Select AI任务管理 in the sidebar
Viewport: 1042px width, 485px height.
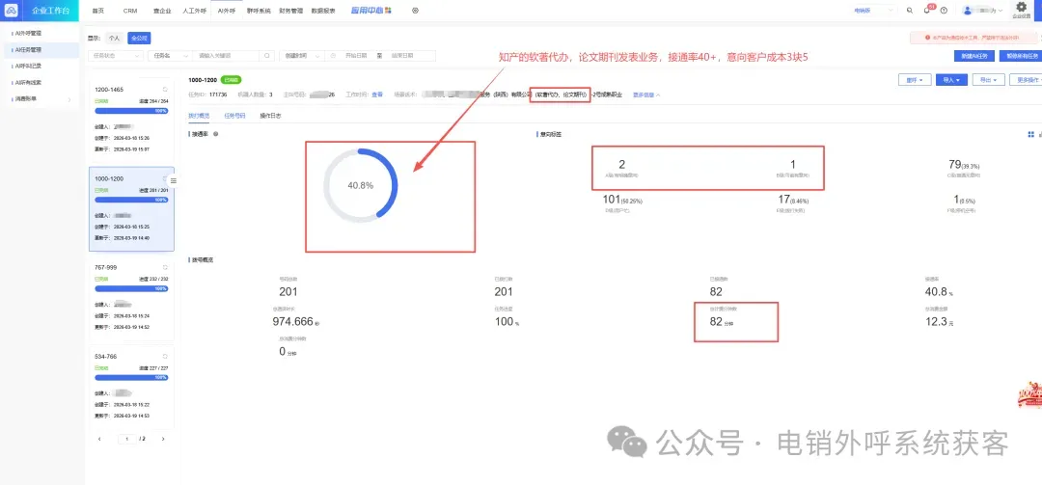40,49
